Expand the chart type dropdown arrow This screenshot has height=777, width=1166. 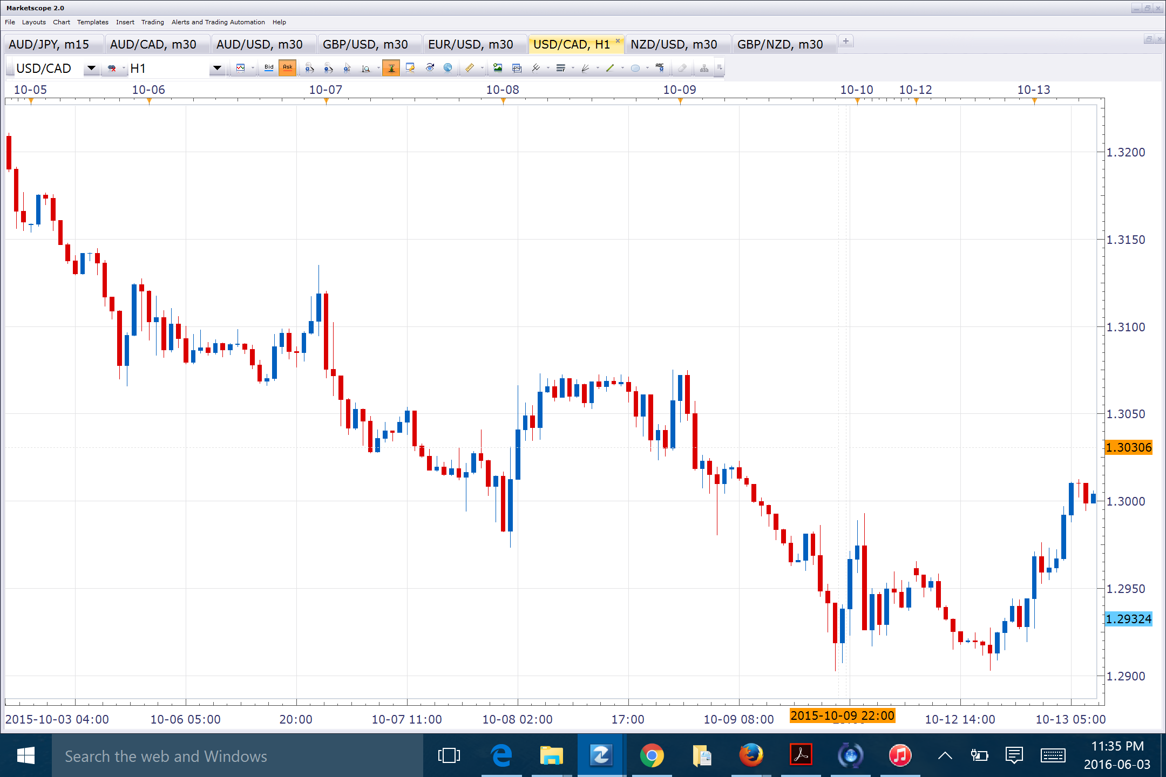(x=253, y=68)
